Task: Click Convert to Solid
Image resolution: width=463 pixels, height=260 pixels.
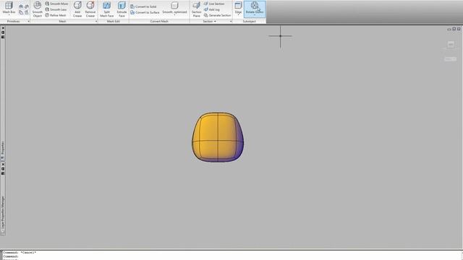Action: 143,6
